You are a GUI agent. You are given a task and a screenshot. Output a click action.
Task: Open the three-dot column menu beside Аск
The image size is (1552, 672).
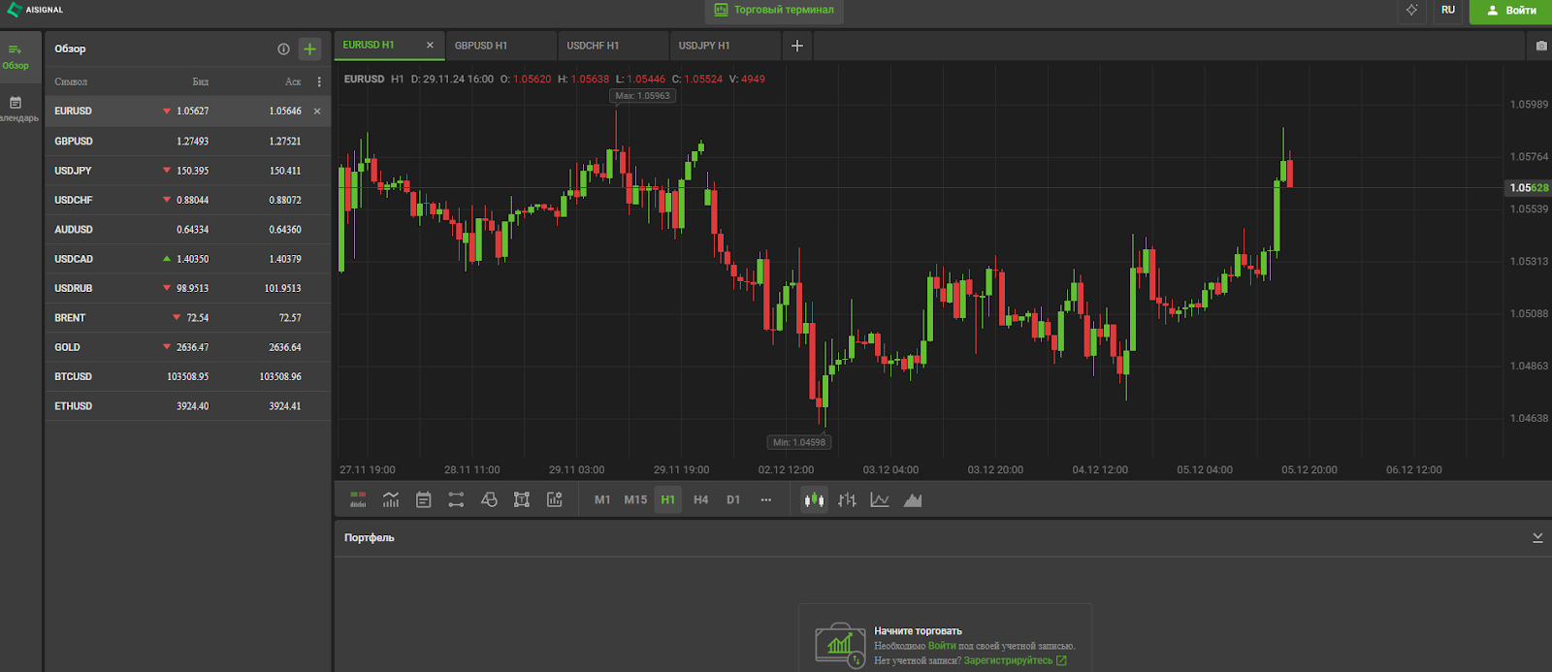pyautogui.click(x=319, y=81)
